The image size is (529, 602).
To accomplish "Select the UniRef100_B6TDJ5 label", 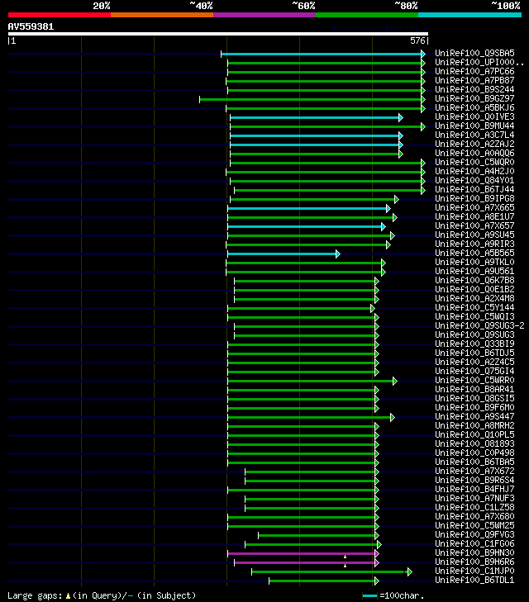I will point(474,353).
